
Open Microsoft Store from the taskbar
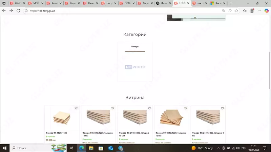pos(101,148)
